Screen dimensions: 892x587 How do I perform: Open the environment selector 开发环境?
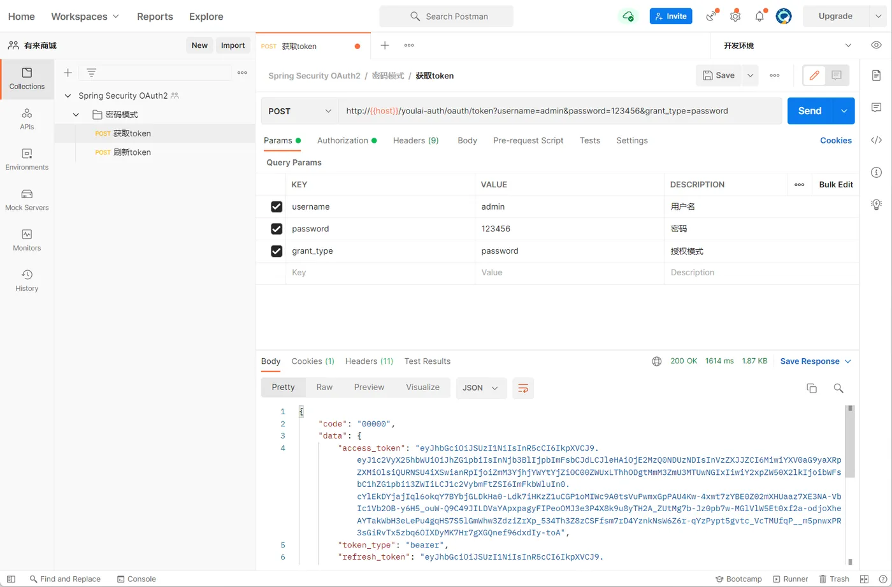[788, 46]
